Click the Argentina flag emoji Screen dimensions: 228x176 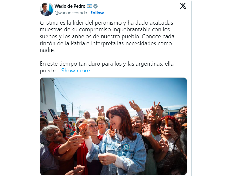point(89,6)
